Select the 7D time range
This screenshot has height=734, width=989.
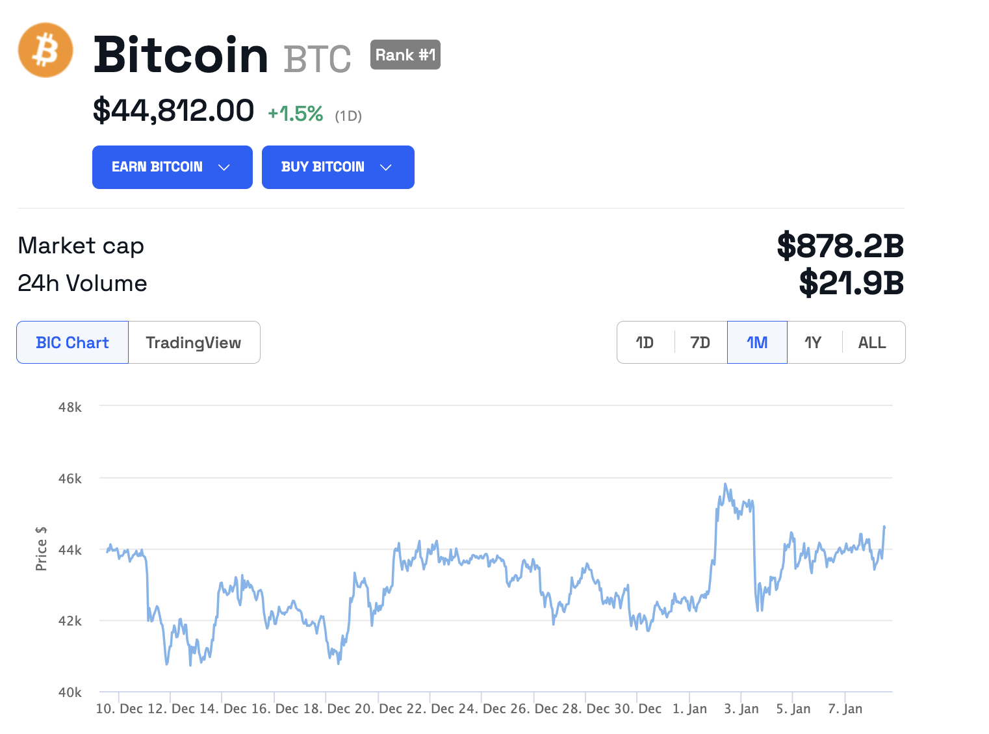tap(700, 342)
